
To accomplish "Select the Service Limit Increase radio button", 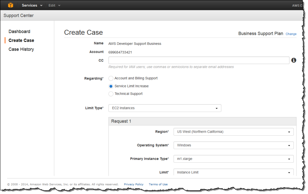I will (111, 86).
